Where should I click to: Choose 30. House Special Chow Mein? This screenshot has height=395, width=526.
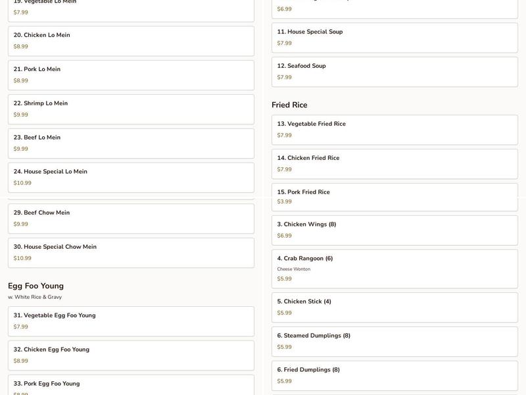tap(131, 253)
